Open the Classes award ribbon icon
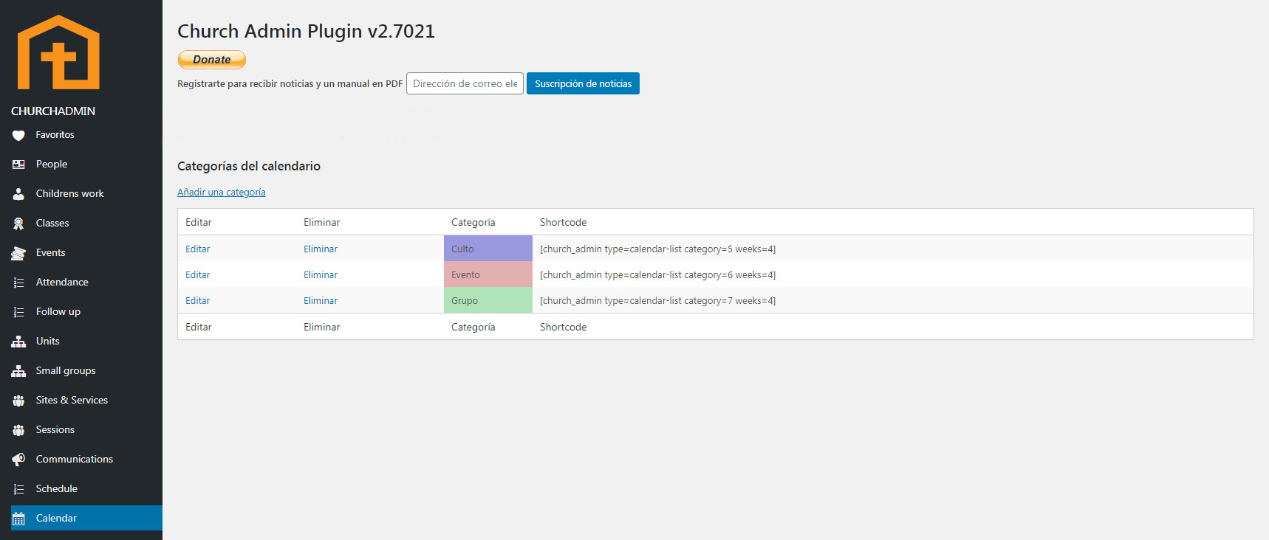This screenshot has height=540, width=1269. 18,224
